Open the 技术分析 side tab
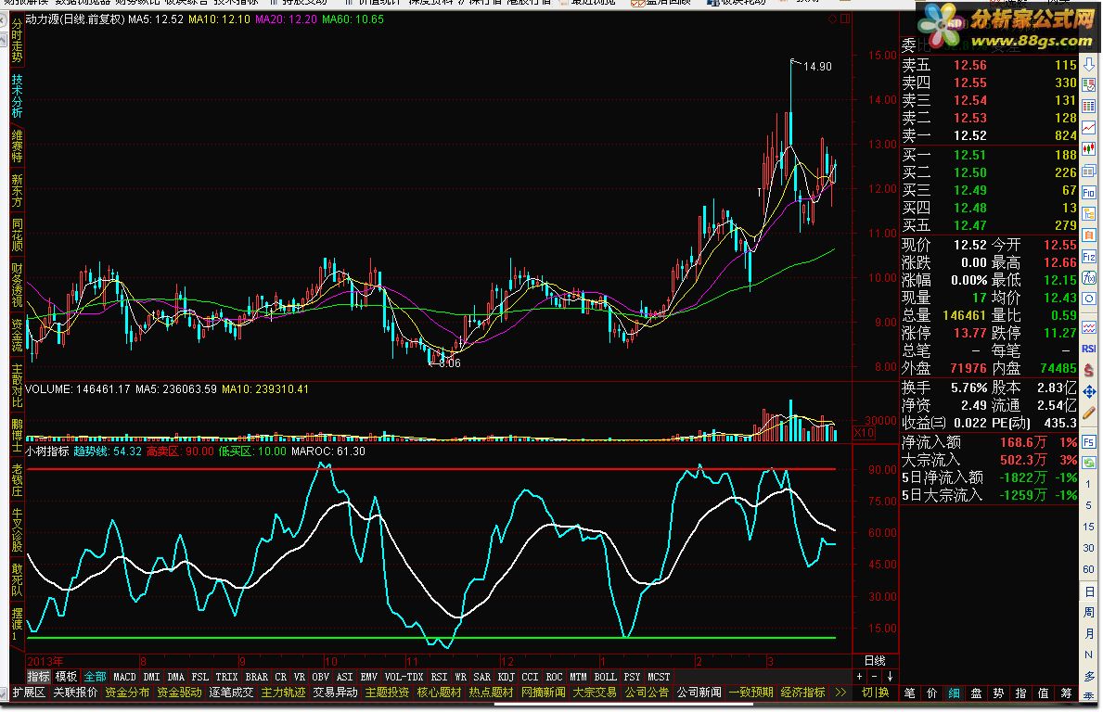The height and width of the screenshot is (712, 1103). tap(17, 95)
